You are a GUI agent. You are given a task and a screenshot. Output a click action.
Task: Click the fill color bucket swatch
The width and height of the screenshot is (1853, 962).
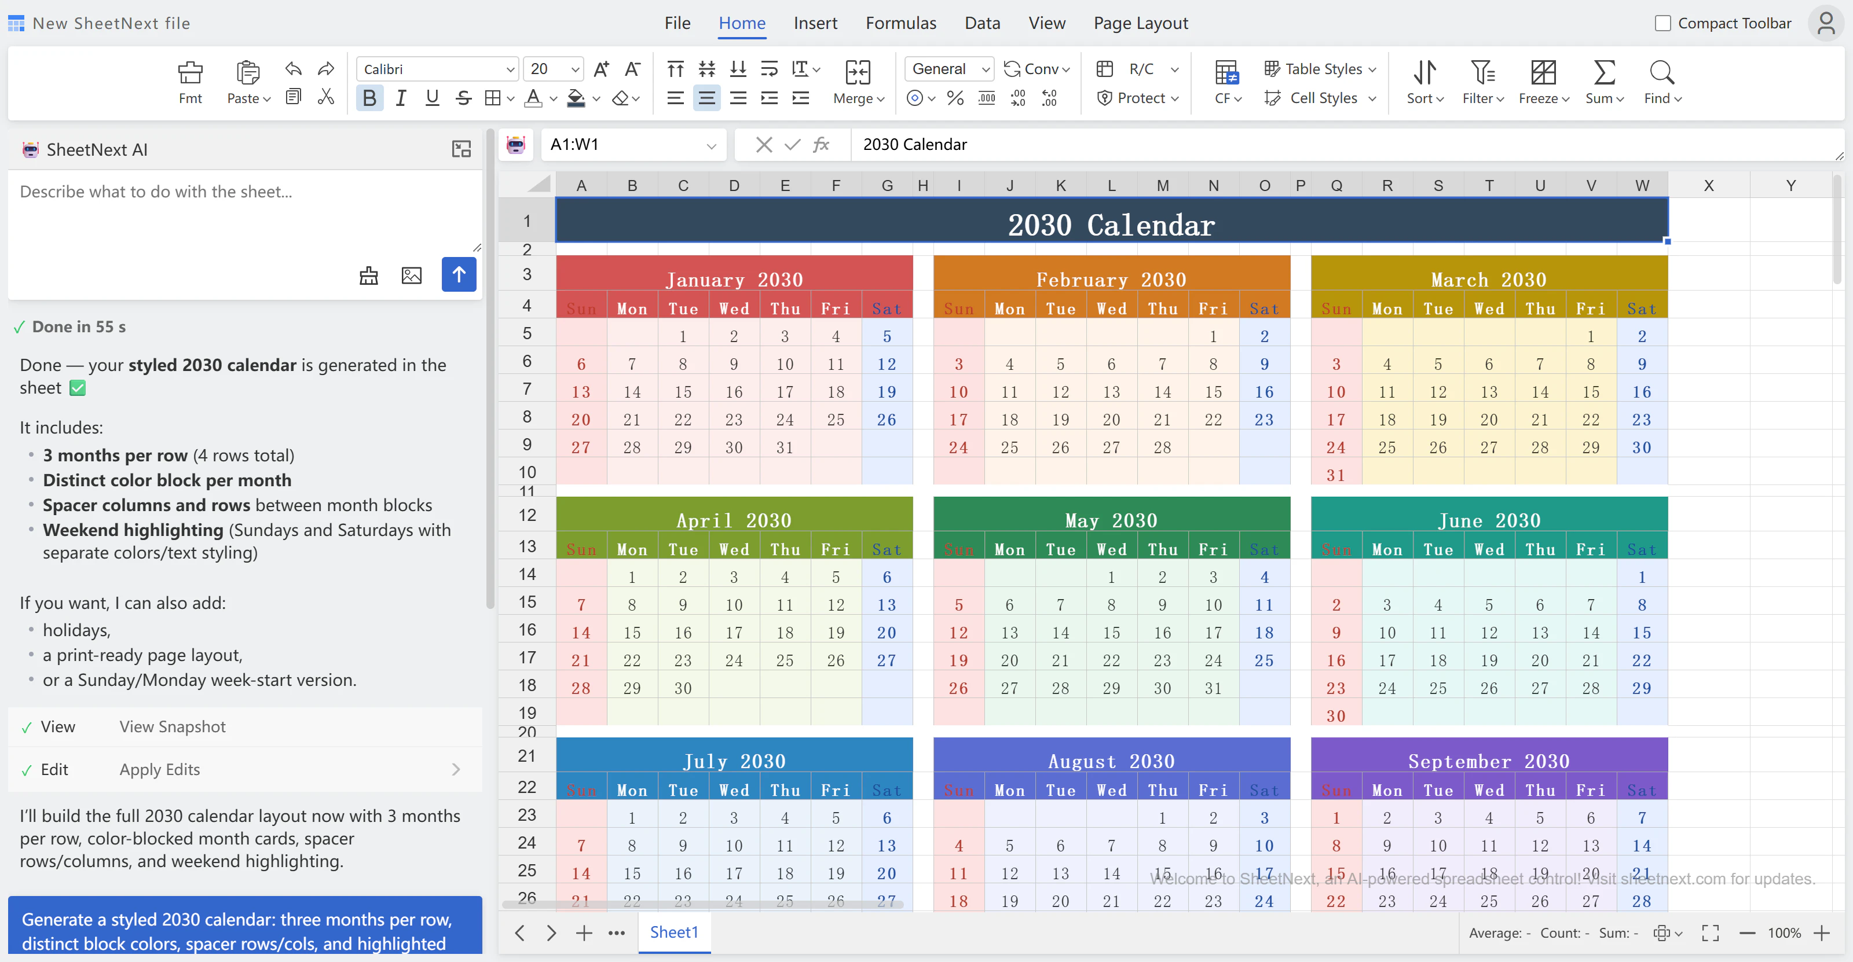(x=576, y=98)
